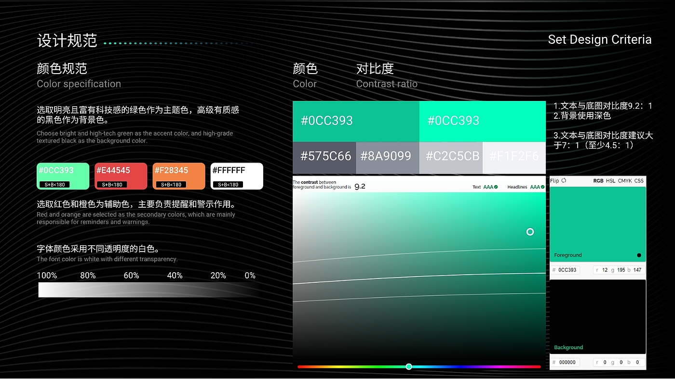The image size is (675, 379).
Task: Focus the background green channel field
Action: pyautogui.click(x=621, y=362)
